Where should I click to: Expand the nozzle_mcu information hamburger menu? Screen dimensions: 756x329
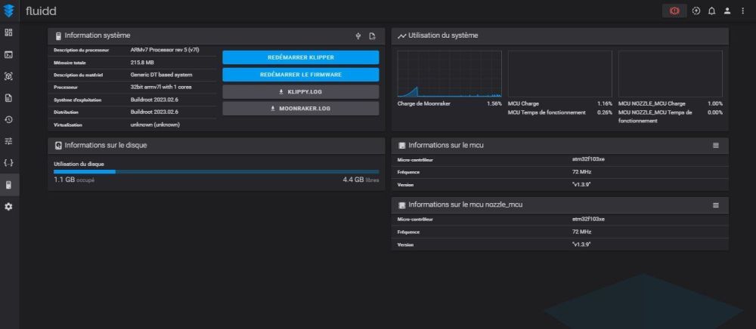click(716, 205)
